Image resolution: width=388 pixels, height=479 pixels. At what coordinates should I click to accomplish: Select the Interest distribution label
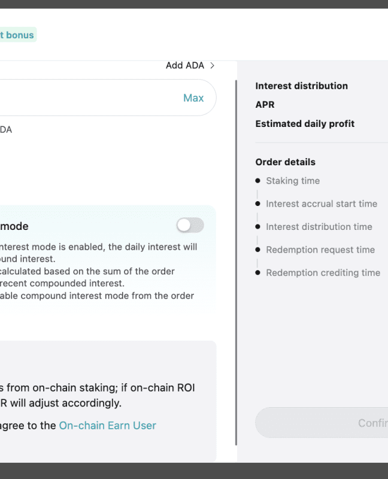coord(301,86)
